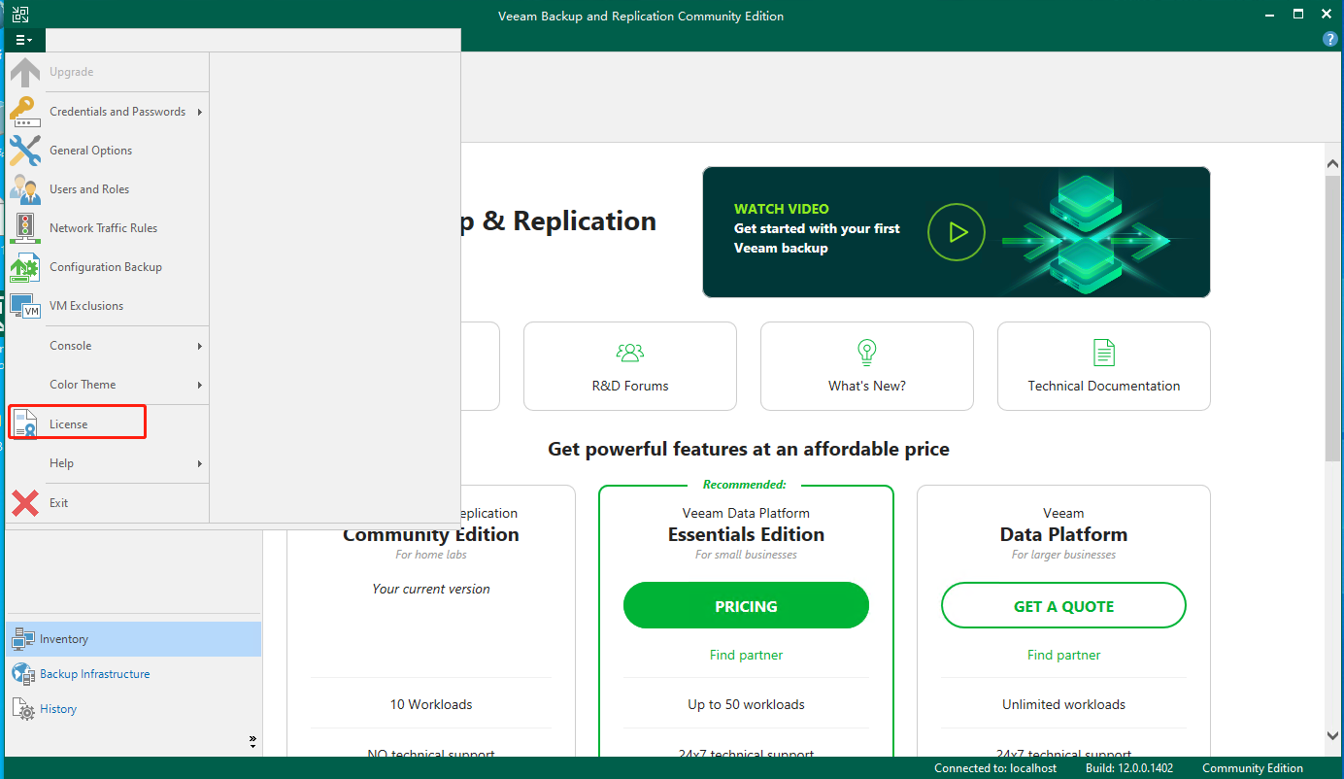
Task: Switch to the Inventory view
Action: coord(133,639)
